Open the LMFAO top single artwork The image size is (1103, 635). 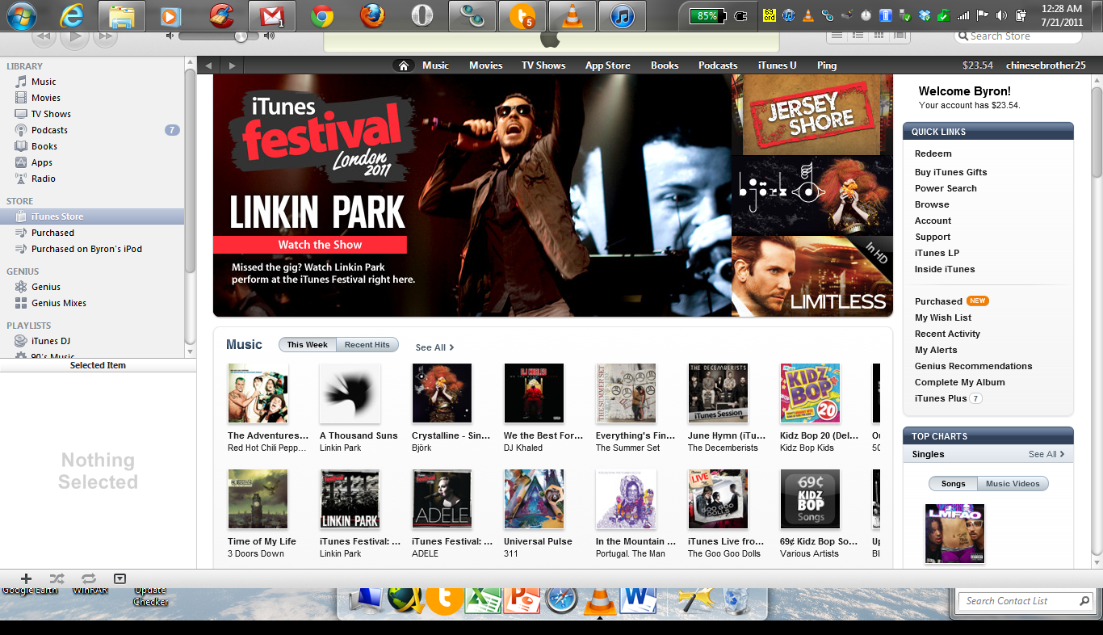(x=954, y=533)
